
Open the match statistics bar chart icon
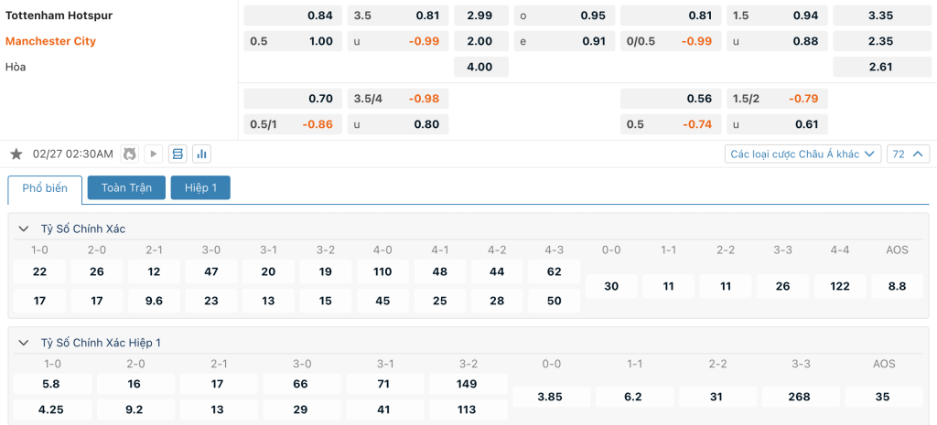(x=202, y=154)
